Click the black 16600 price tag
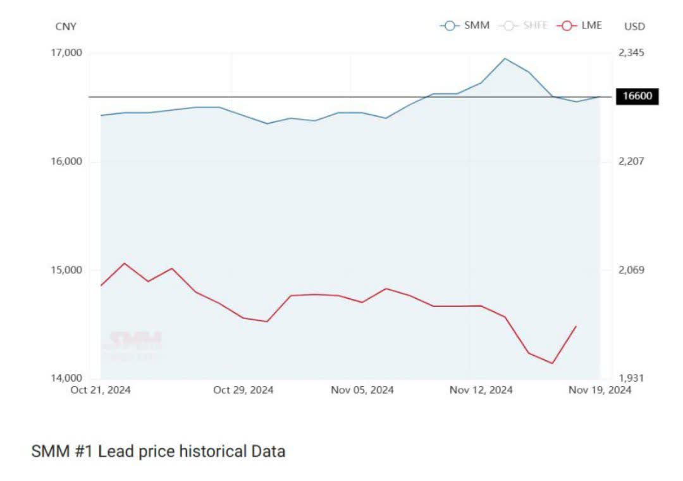Image resolution: width=683 pixels, height=481 pixels. [x=637, y=97]
